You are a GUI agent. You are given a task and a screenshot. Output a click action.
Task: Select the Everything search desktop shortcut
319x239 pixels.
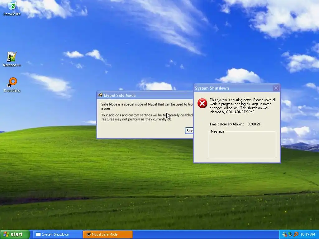(12, 85)
